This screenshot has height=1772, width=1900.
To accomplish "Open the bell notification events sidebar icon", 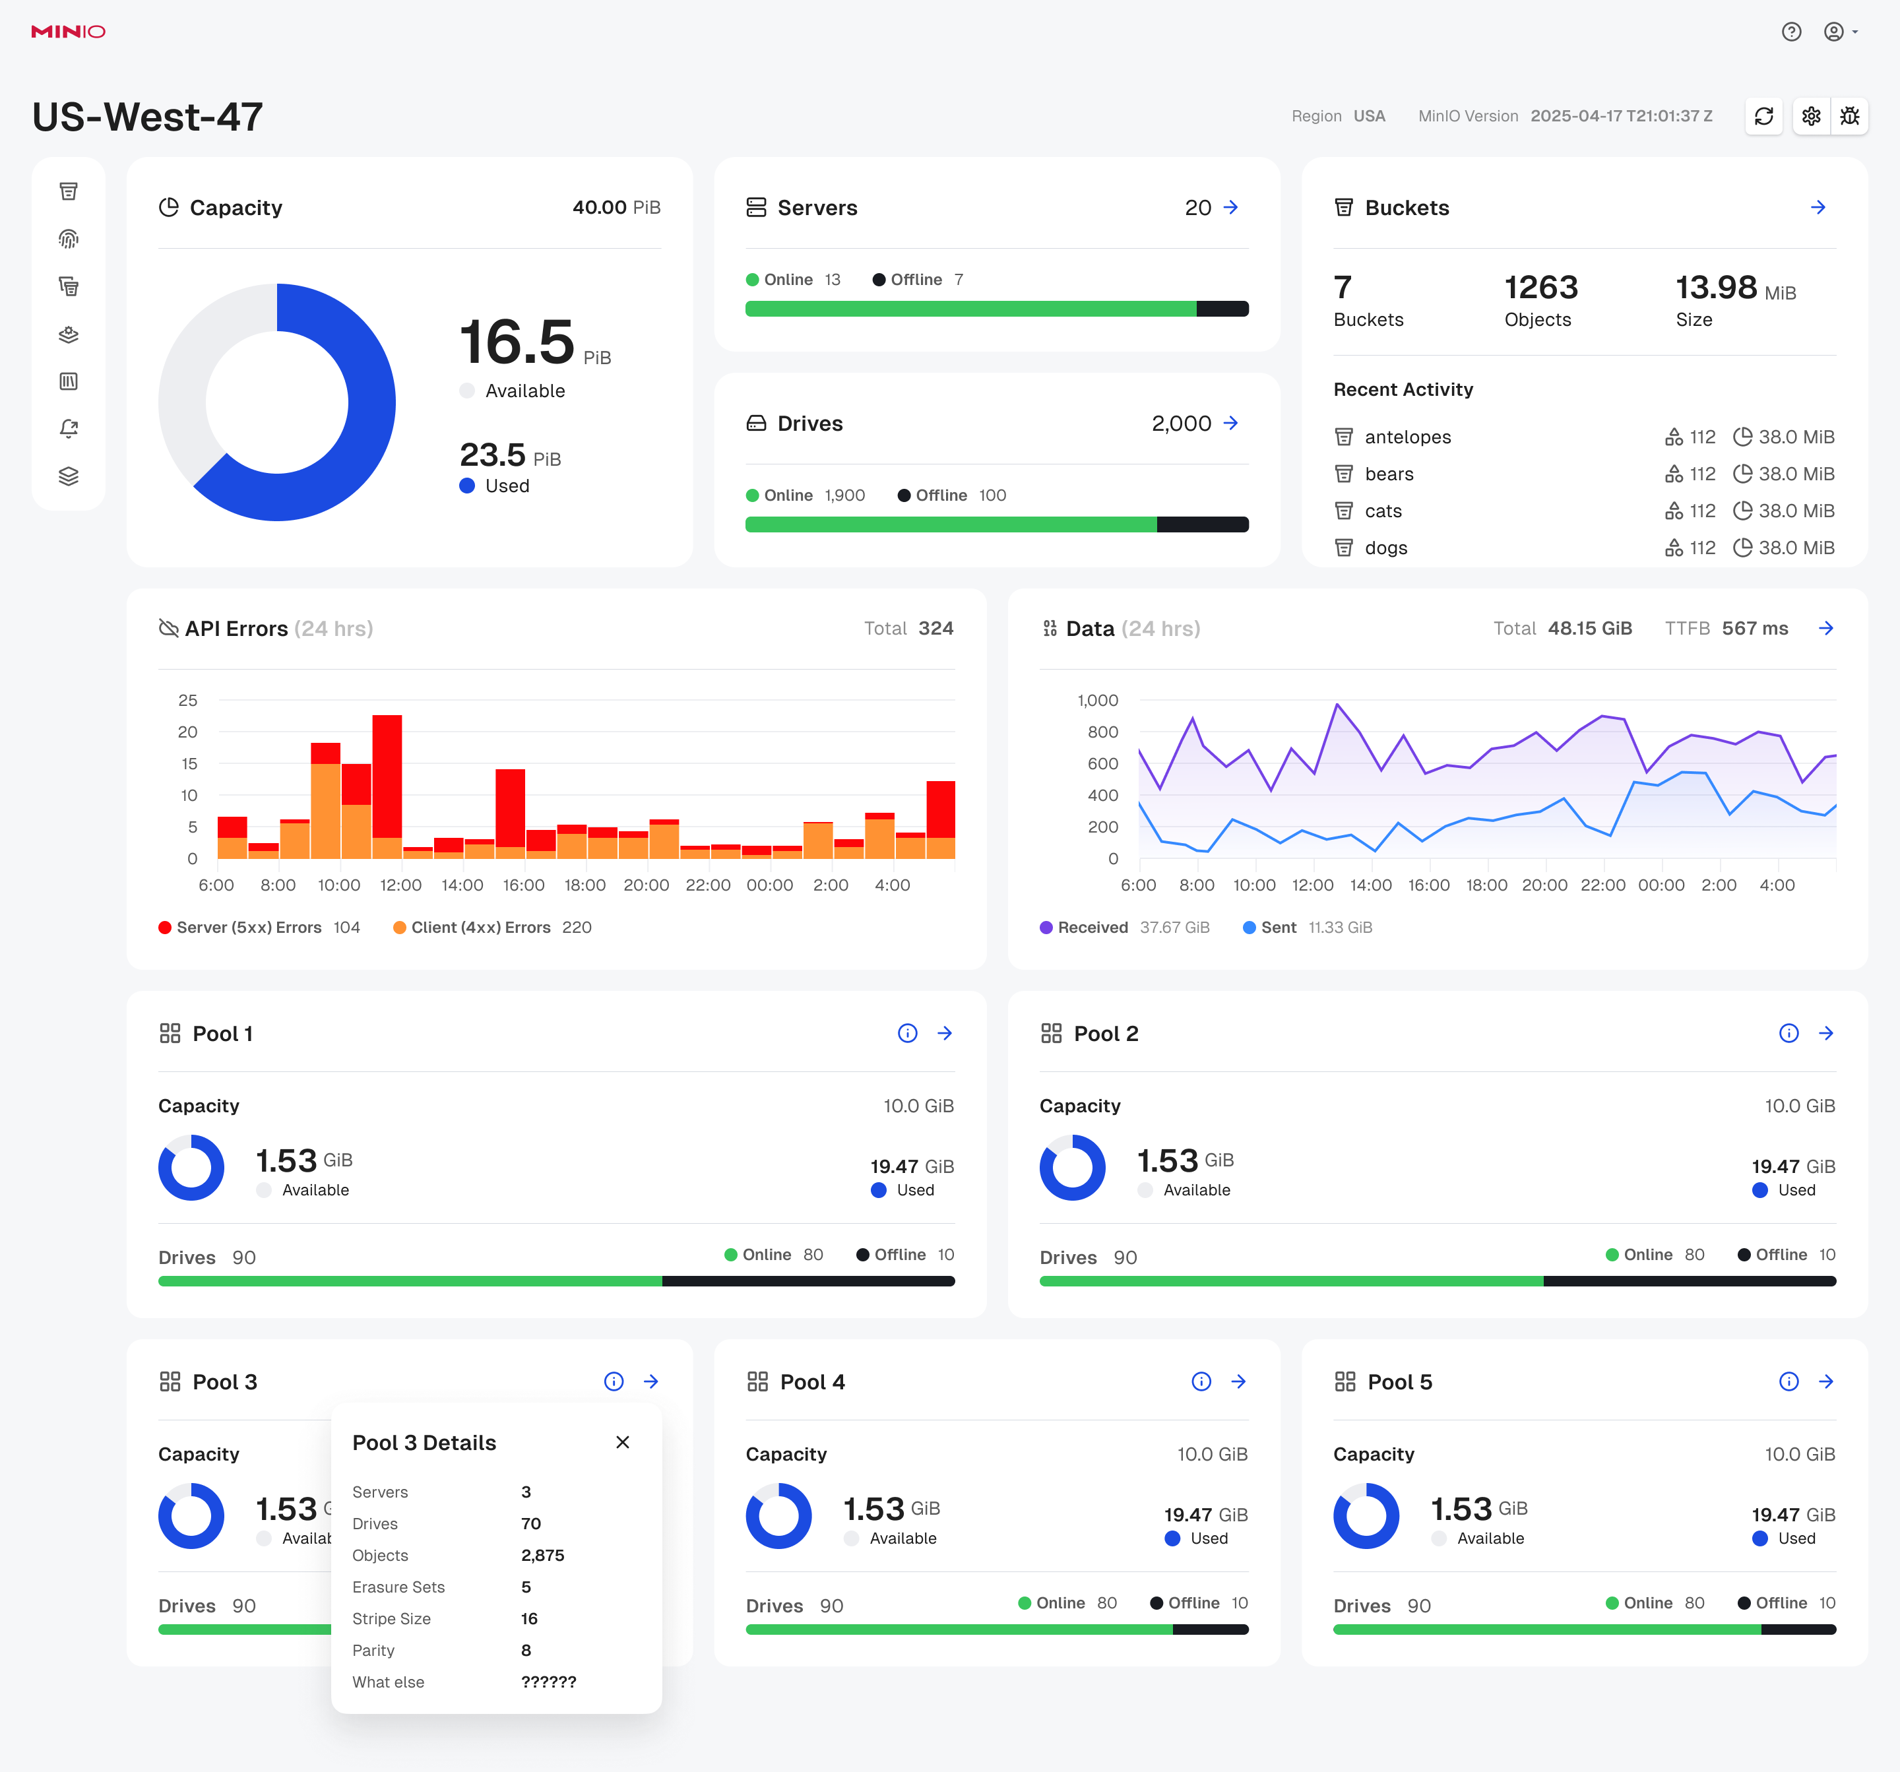I will pyautogui.click(x=69, y=429).
